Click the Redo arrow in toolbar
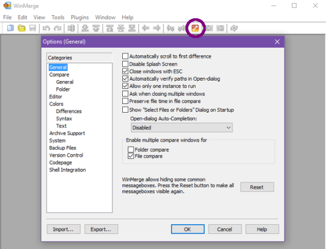Screen dimensions: 326x249 pyautogui.click(x=56, y=28)
